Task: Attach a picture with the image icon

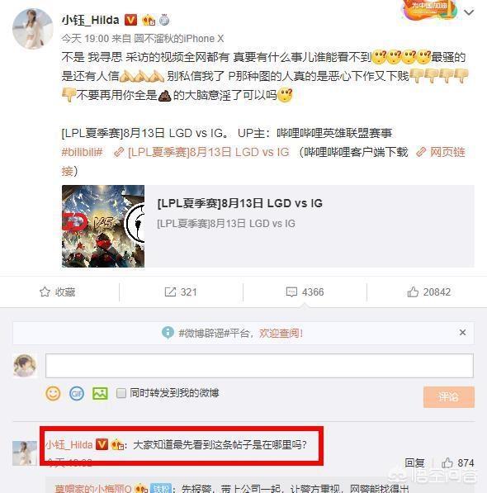Action: coord(100,393)
